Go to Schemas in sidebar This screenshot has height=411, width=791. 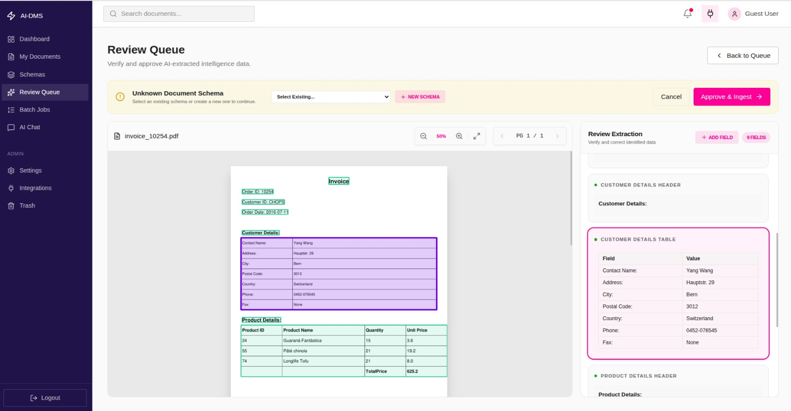[45, 75]
